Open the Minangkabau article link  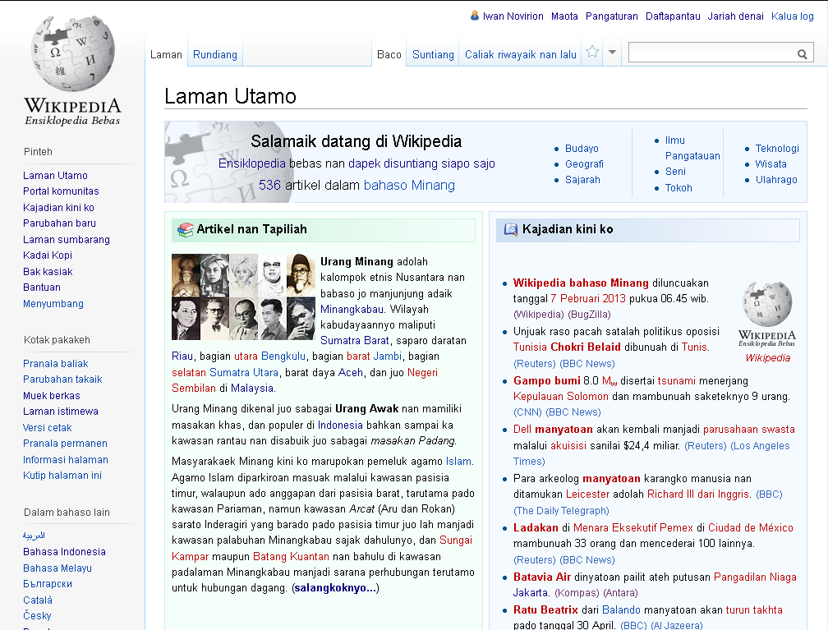[352, 310]
